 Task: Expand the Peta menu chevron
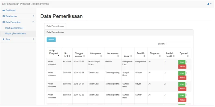(x=33, y=39)
